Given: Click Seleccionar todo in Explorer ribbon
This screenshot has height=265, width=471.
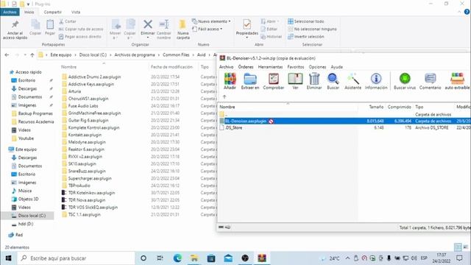Looking at the screenshot, I should pyautogui.click(x=306, y=21).
